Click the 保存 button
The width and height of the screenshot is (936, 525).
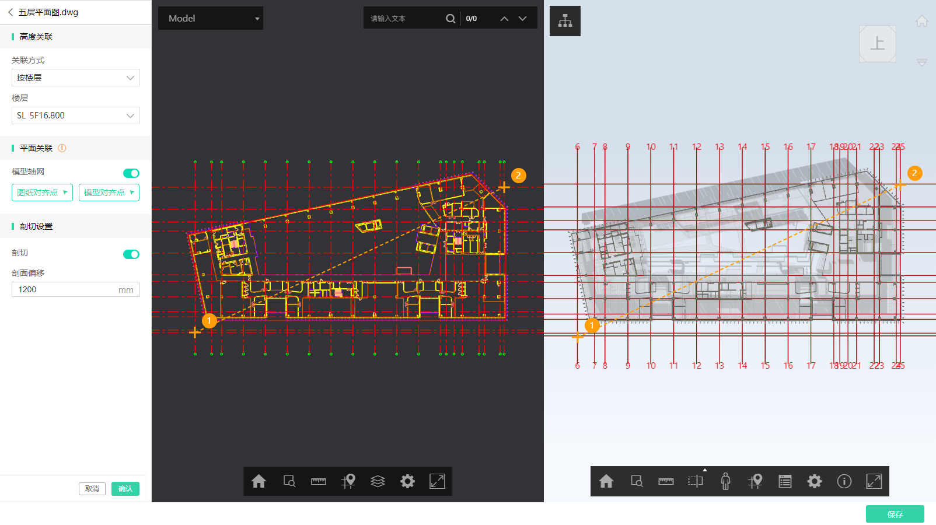[x=895, y=514]
